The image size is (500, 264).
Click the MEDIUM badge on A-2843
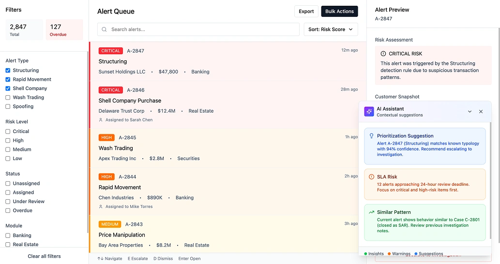point(110,224)
